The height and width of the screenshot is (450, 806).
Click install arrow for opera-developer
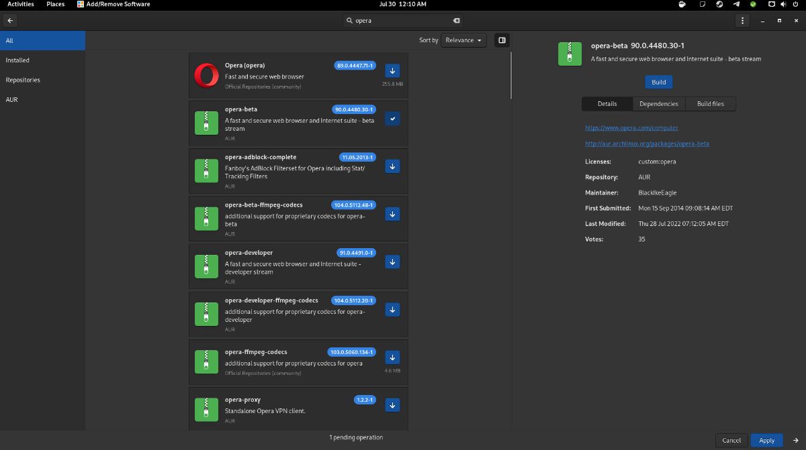tap(393, 262)
